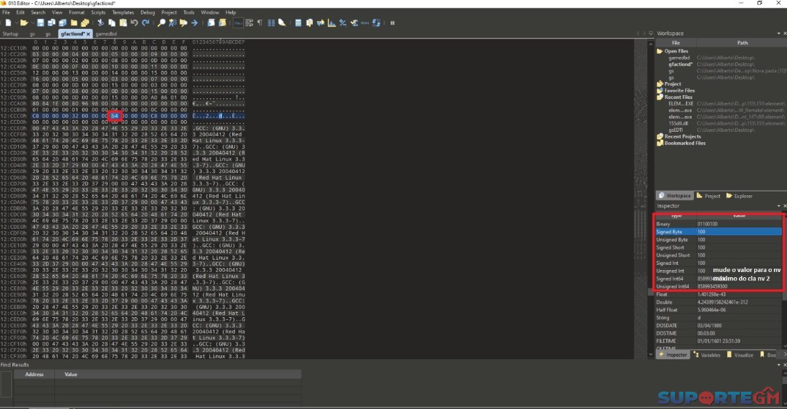Screen dimensions: 787x409
Task: Redo the last undone edit
Action: pos(145,22)
